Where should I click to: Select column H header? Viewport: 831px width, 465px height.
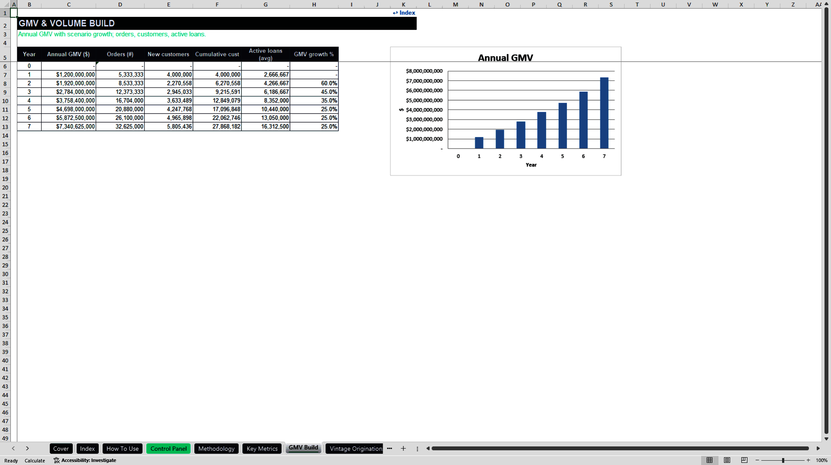314,4
